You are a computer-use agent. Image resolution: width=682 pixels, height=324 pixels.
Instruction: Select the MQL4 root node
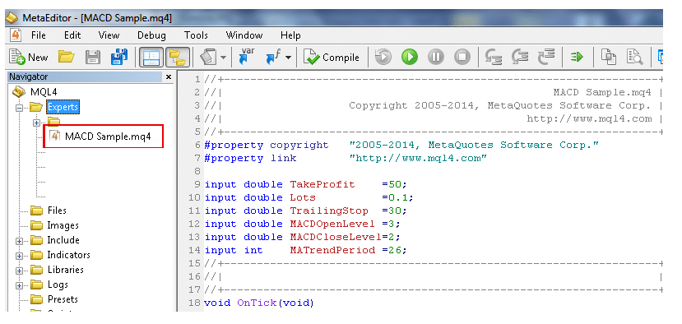[x=44, y=92]
